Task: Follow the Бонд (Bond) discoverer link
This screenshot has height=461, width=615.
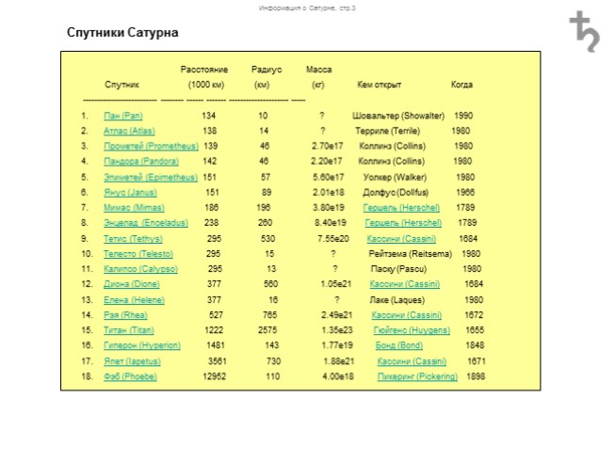Action: coord(398,345)
